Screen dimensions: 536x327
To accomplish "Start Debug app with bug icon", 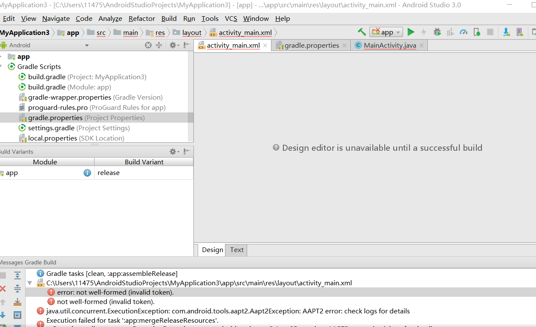I will pos(437,32).
